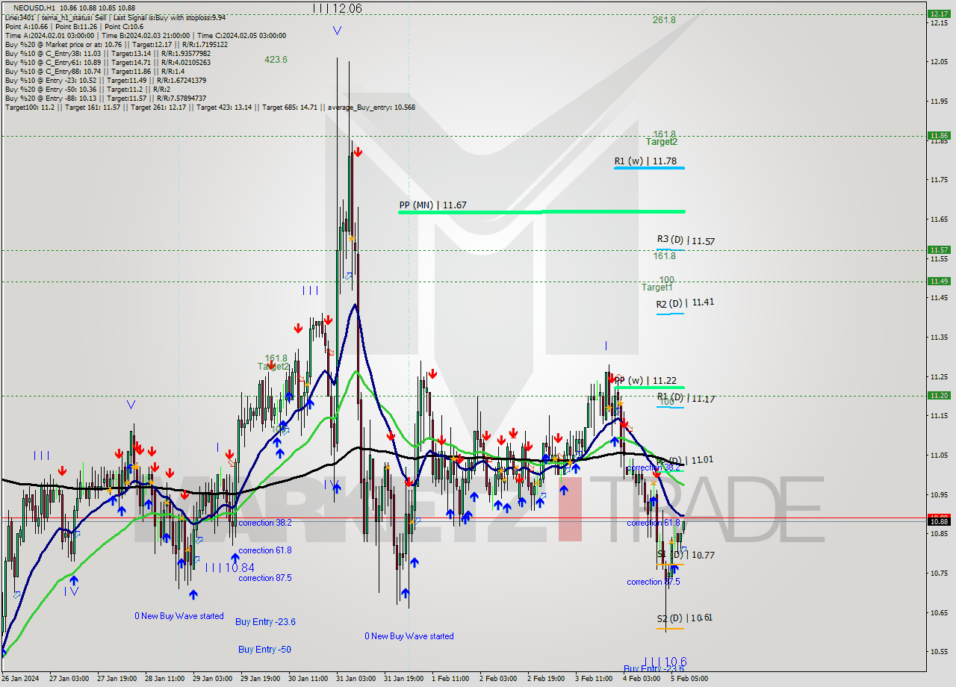The height and width of the screenshot is (687, 956).
Task: Click the green 11.20 price tag on axis
Action: [x=938, y=396]
